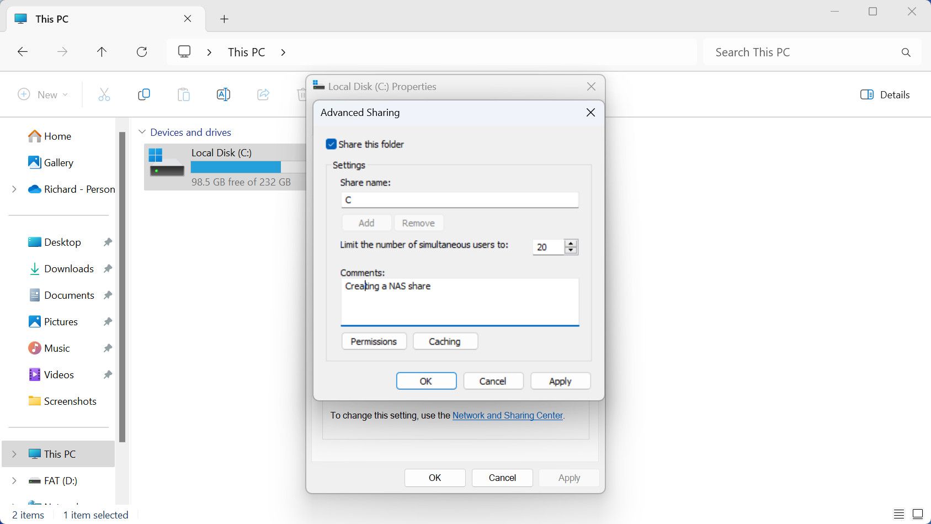Open a new File Explorer tab
931x524 pixels.
[x=224, y=18]
